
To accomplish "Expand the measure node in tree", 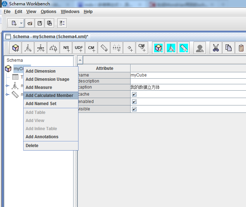I will tap(7, 95).
